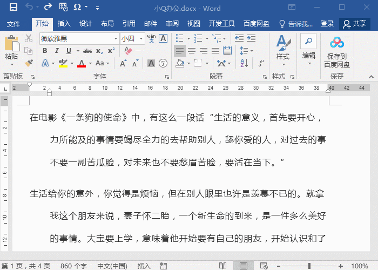
Task: Apply the red font color swatch
Action: [x=82, y=64]
